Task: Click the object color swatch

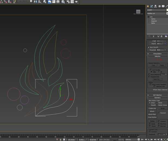Action: (167, 10)
